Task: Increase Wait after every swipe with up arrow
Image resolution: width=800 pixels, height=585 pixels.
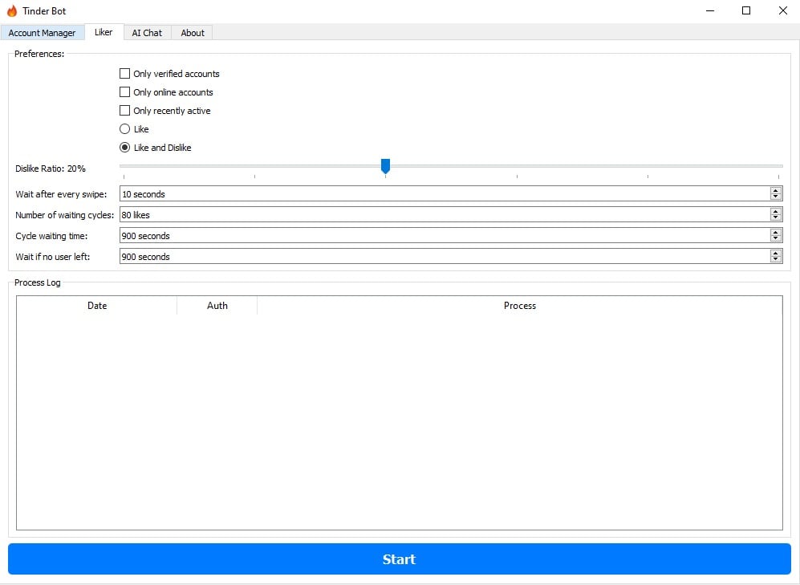Action: click(x=775, y=190)
